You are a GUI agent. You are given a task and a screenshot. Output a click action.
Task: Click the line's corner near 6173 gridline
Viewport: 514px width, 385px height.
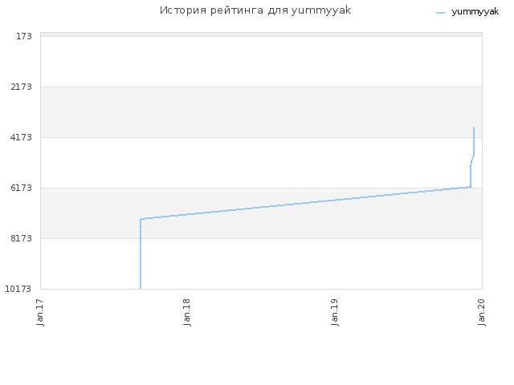click(x=471, y=187)
